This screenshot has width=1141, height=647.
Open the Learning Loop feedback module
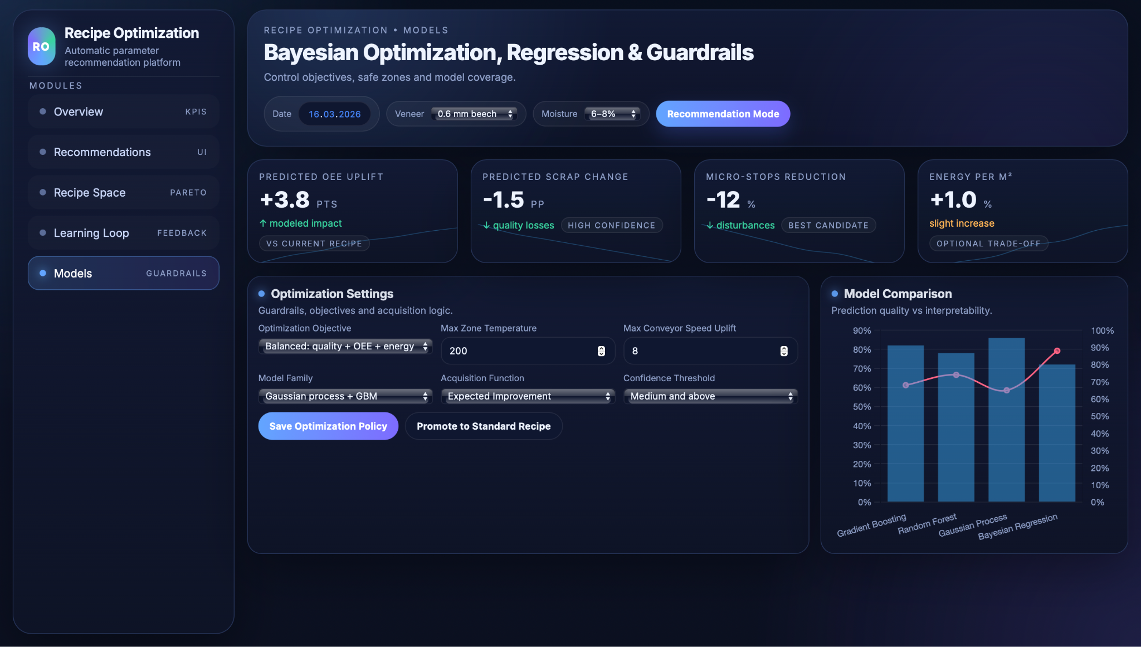point(123,233)
